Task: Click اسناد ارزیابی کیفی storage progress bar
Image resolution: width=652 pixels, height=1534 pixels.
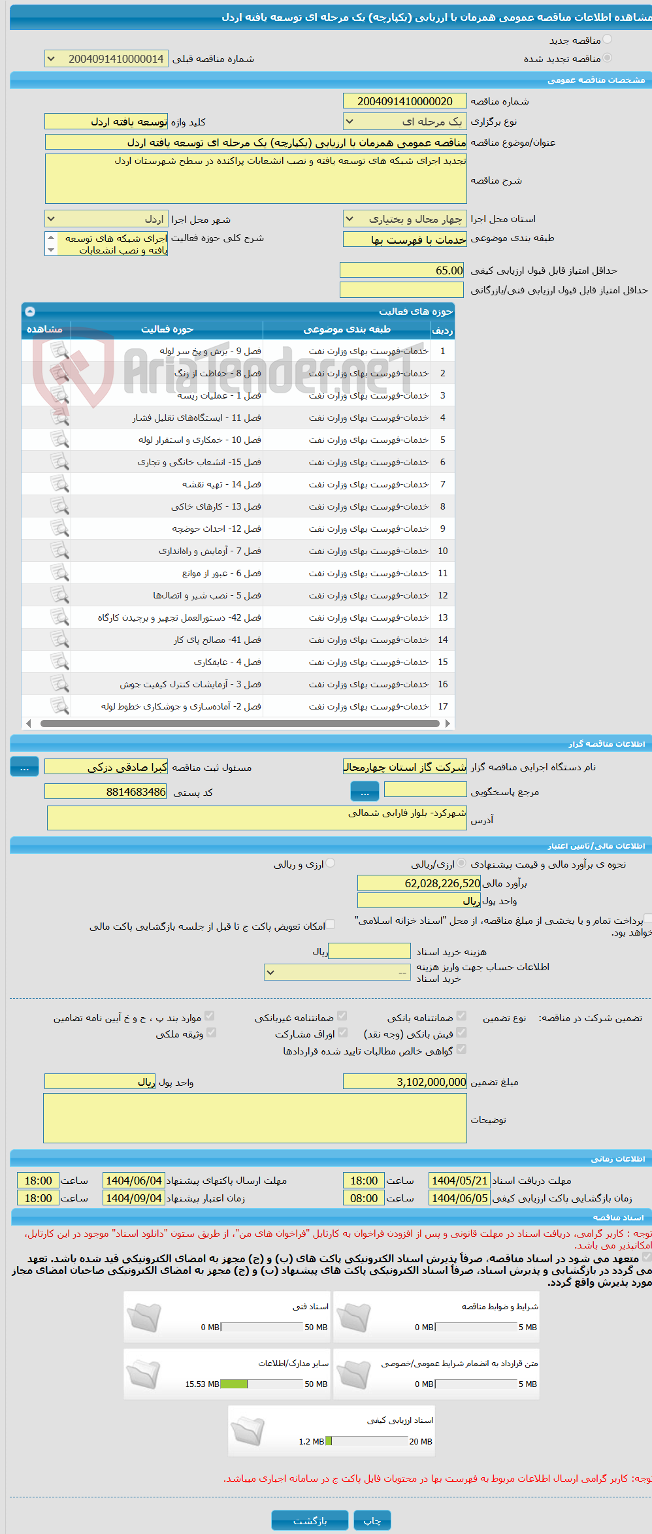Action: pos(366,1441)
